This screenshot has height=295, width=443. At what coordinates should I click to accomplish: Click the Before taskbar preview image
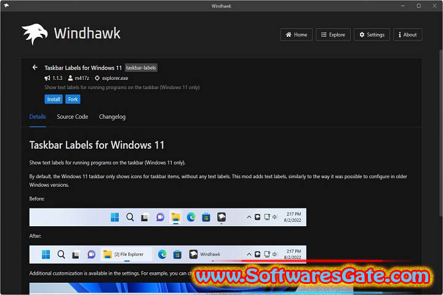coord(168,217)
